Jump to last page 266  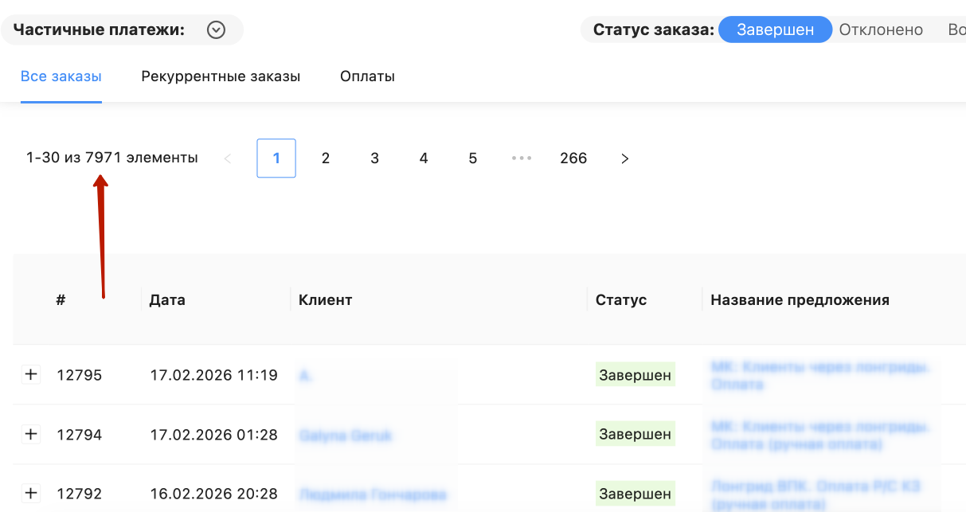coord(573,158)
